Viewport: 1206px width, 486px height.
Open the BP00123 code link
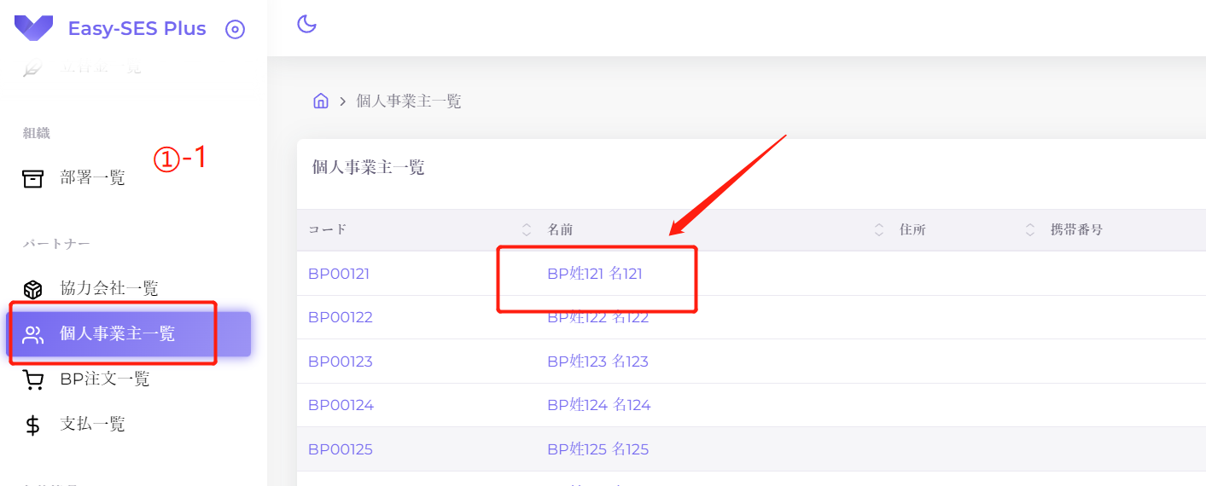point(340,362)
